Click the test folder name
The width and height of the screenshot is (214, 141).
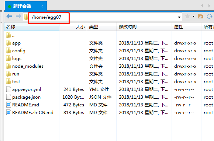[x=16, y=82]
